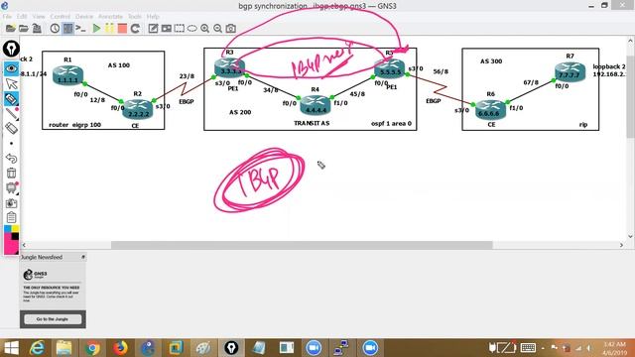Select the draw ellipse tool
Screen dimensions: 635x357
tap(191, 29)
